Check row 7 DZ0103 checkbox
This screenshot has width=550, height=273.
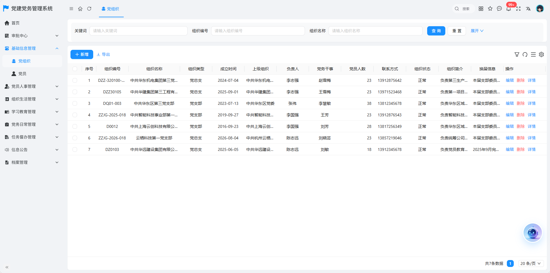coord(75,149)
